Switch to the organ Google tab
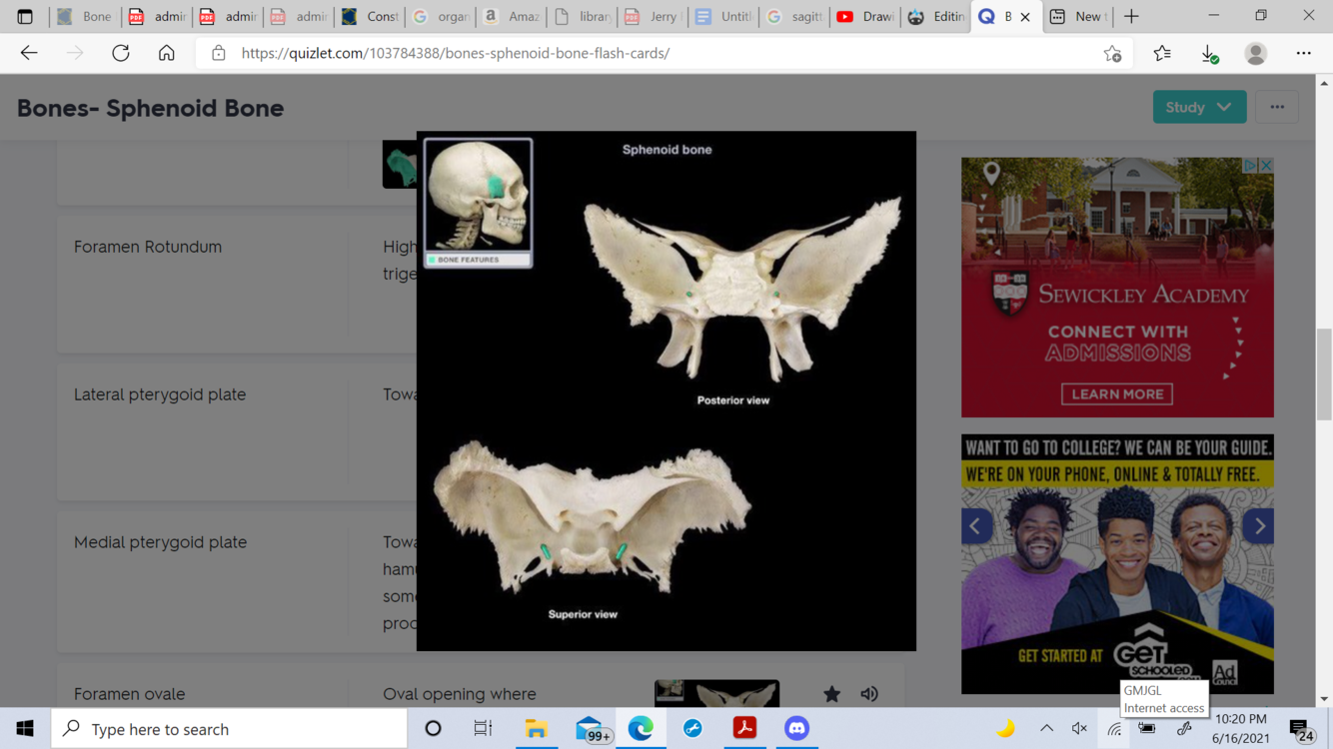 [x=441, y=16]
